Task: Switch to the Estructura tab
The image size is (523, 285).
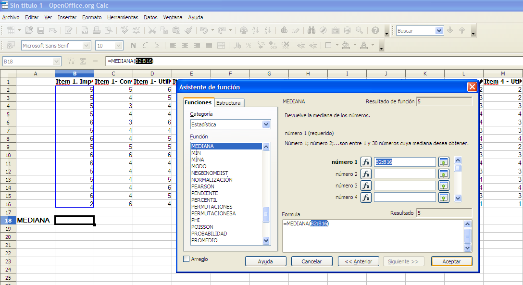Action: click(x=229, y=103)
